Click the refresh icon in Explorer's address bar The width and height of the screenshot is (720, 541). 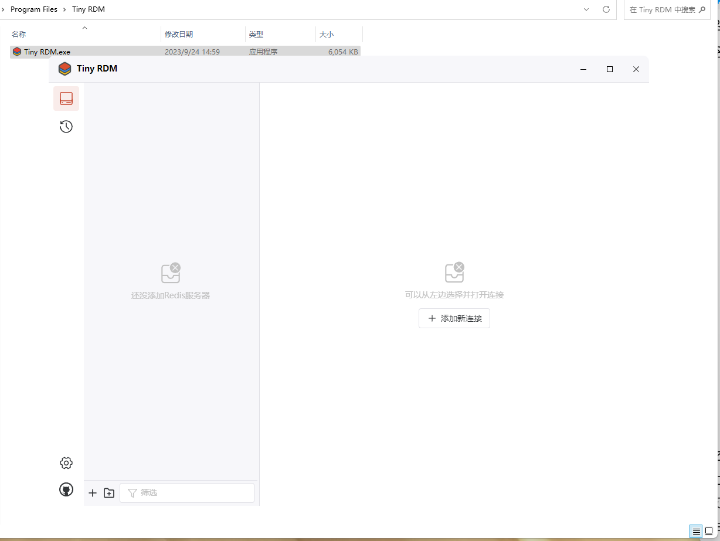[x=606, y=9]
